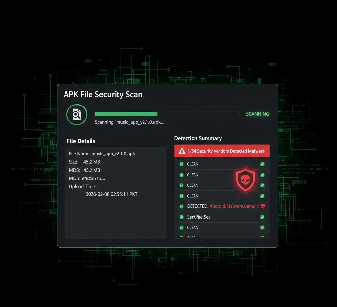Click the green check icon on the SentimelSec row

(x=181, y=217)
